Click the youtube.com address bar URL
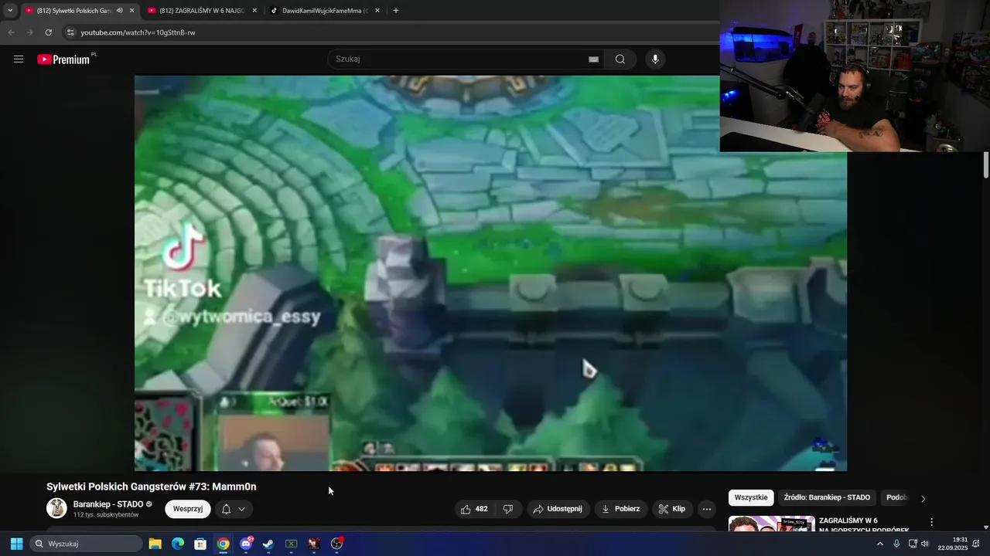990x556 pixels. [138, 32]
